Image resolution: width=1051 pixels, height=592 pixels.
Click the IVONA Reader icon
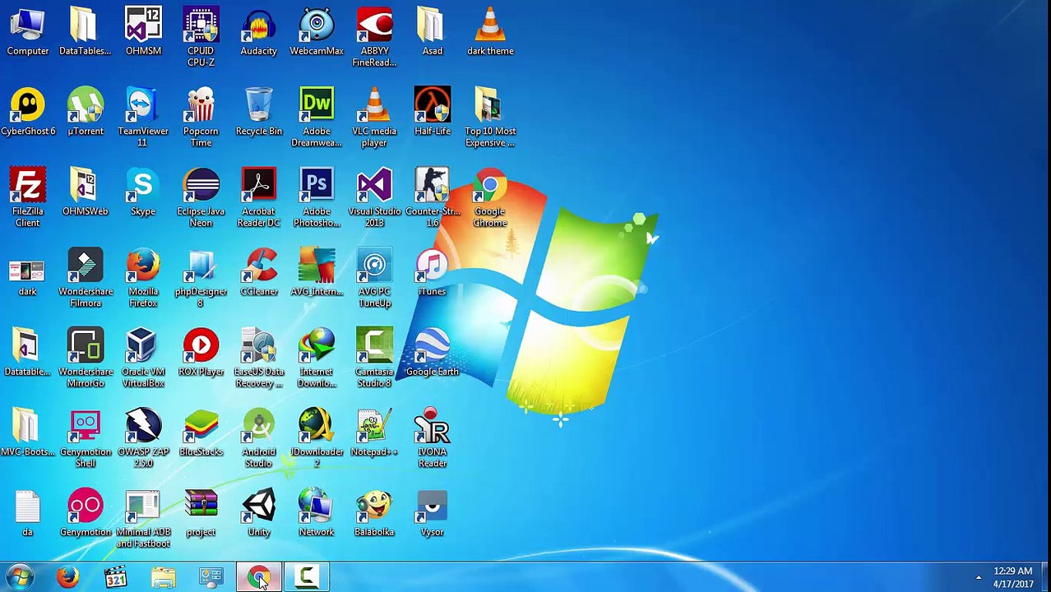[x=432, y=439]
